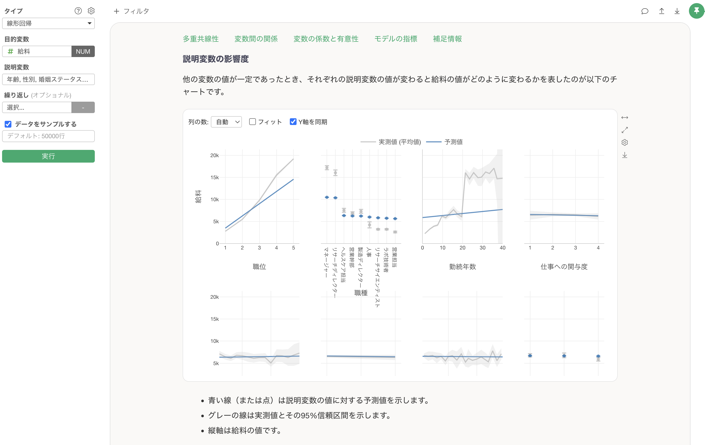Enable the フィット checkbox

tap(252, 122)
